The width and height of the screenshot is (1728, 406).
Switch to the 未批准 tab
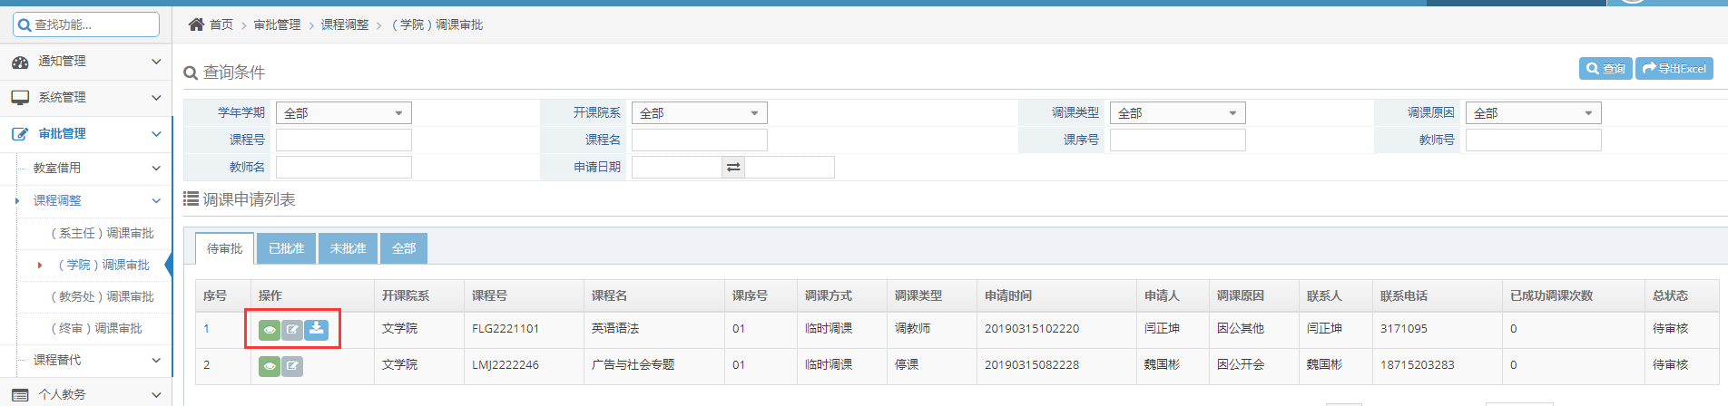(x=348, y=248)
